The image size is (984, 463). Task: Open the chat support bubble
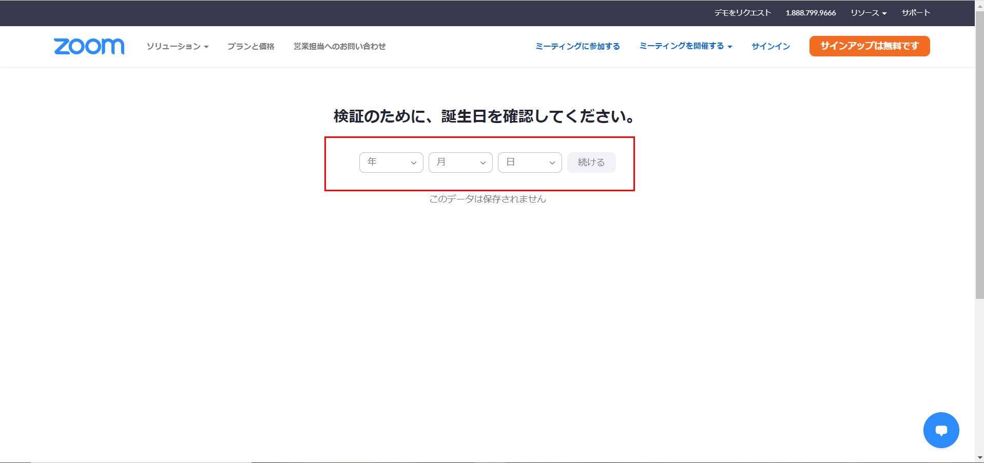pos(941,430)
